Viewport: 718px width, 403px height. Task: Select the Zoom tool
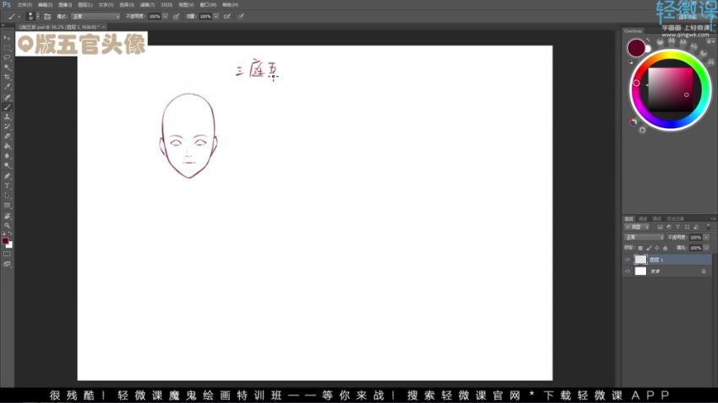7,225
